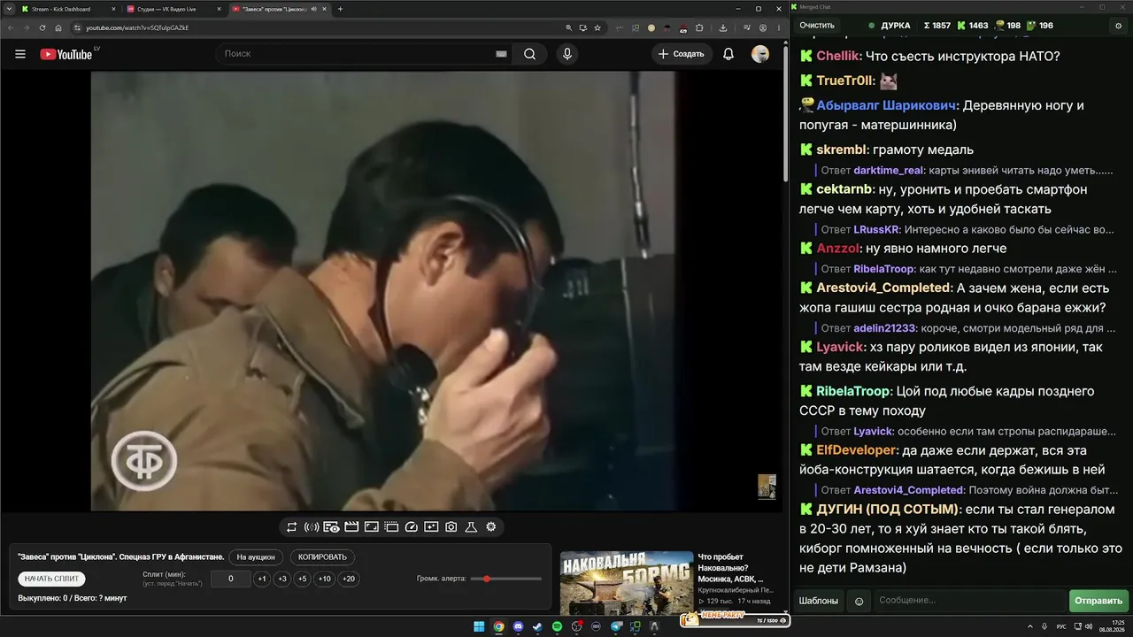Open the browser extensions puzzle icon
1133x637 pixels.
[x=699, y=27]
